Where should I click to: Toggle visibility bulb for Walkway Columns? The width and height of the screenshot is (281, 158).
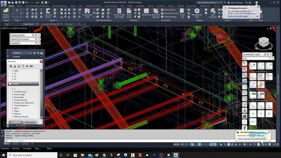tap(13, 116)
